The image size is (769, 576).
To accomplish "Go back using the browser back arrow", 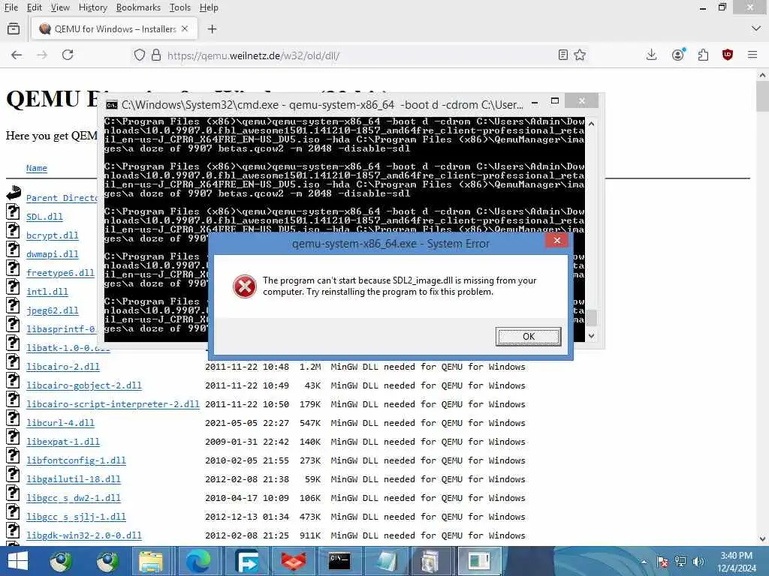I will pos(17,55).
